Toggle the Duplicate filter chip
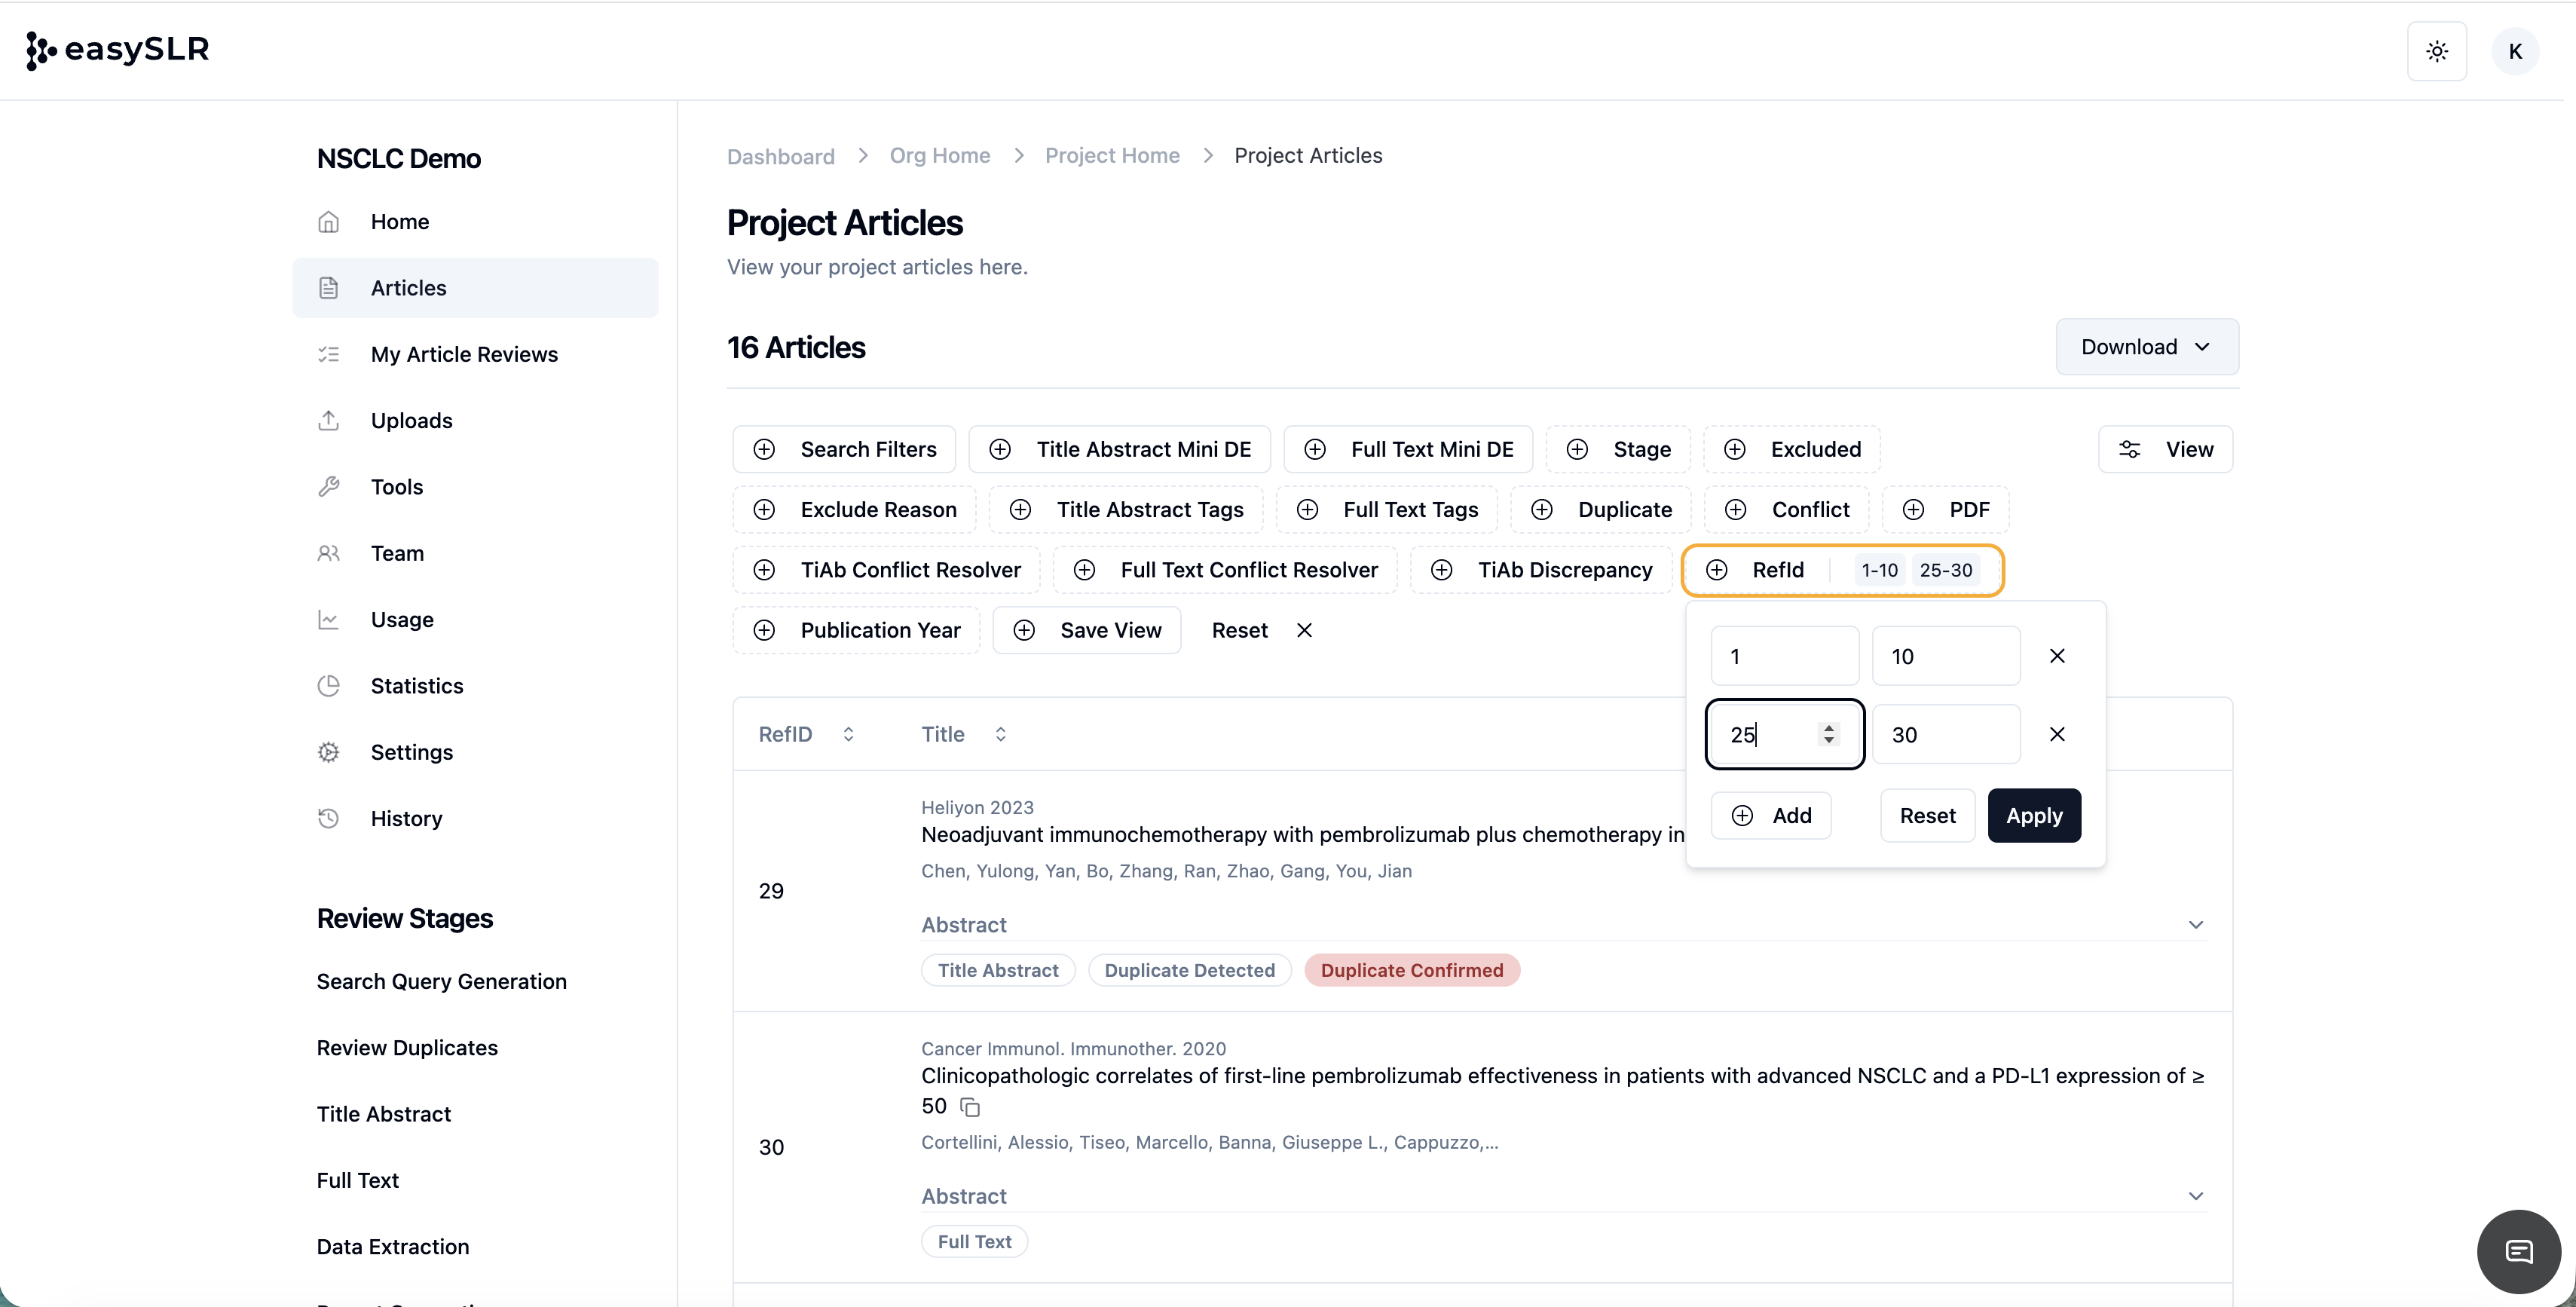The width and height of the screenshot is (2576, 1307). [1602, 510]
